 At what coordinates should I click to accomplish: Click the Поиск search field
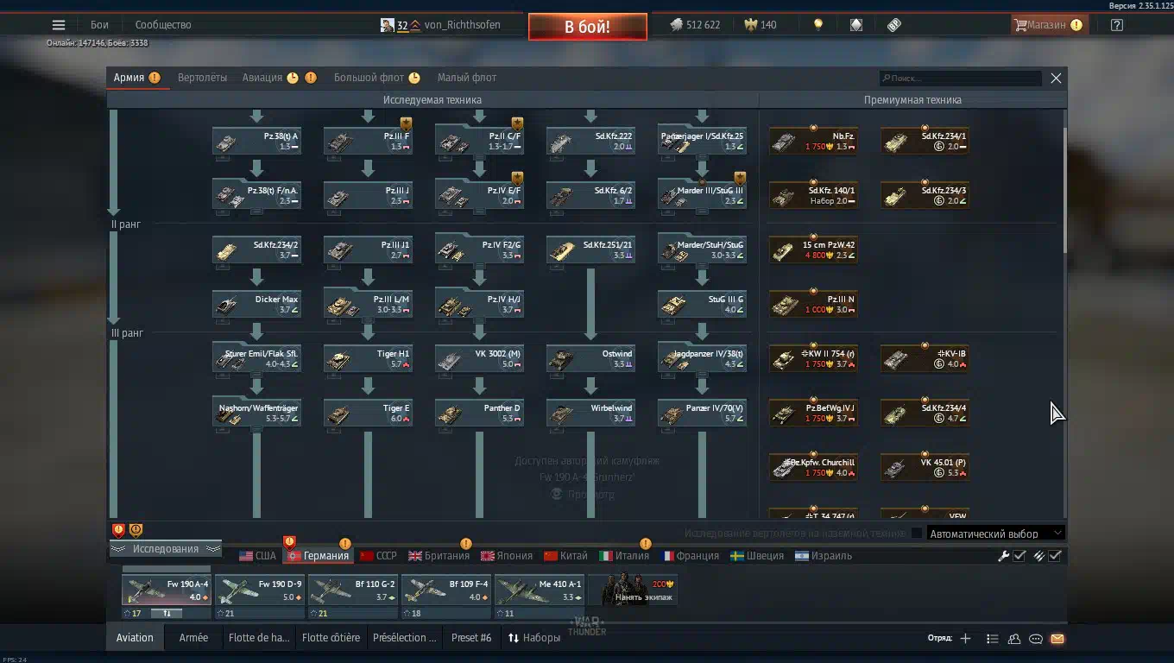(961, 78)
